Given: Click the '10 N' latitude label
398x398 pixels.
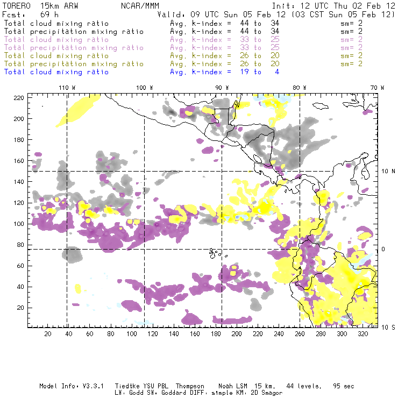Looking at the screenshot, I should pyautogui.click(x=388, y=172).
